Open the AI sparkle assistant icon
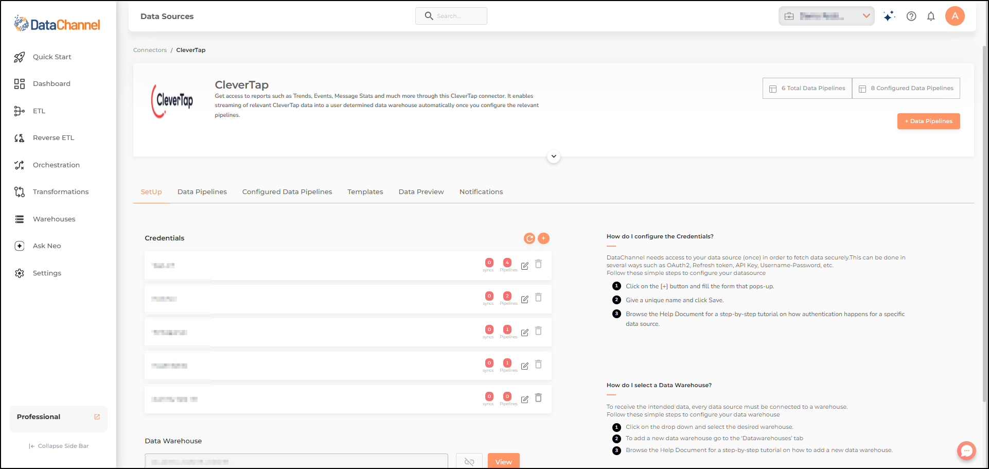 click(889, 16)
